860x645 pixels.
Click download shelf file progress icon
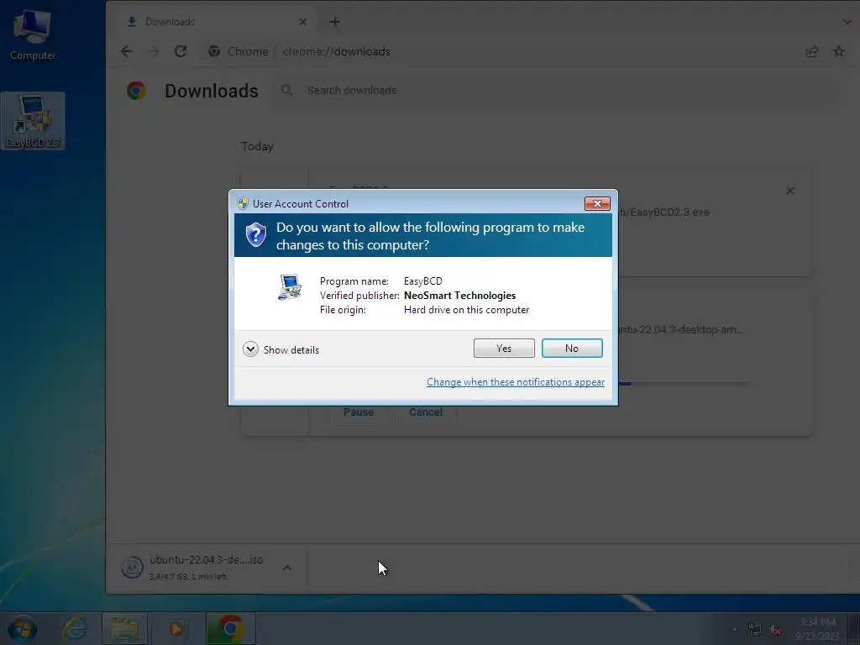click(132, 567)
